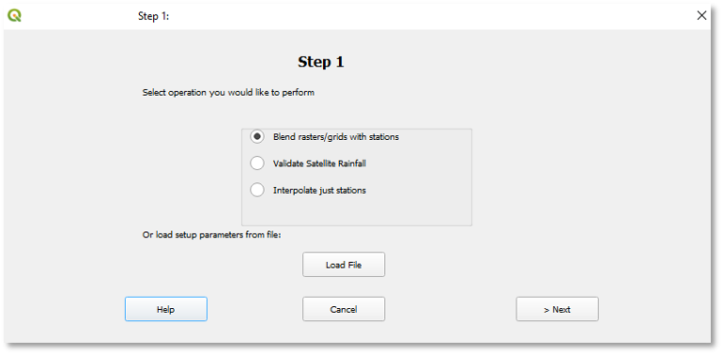The image size is (723, 355).
Task: Open Help for this wizard step
Action: click(x=166, y=309)
